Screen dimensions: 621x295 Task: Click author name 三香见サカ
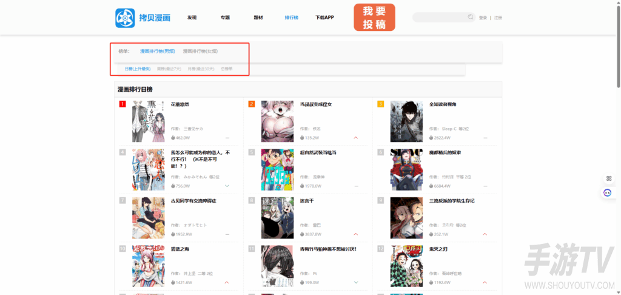pos(193,129)
